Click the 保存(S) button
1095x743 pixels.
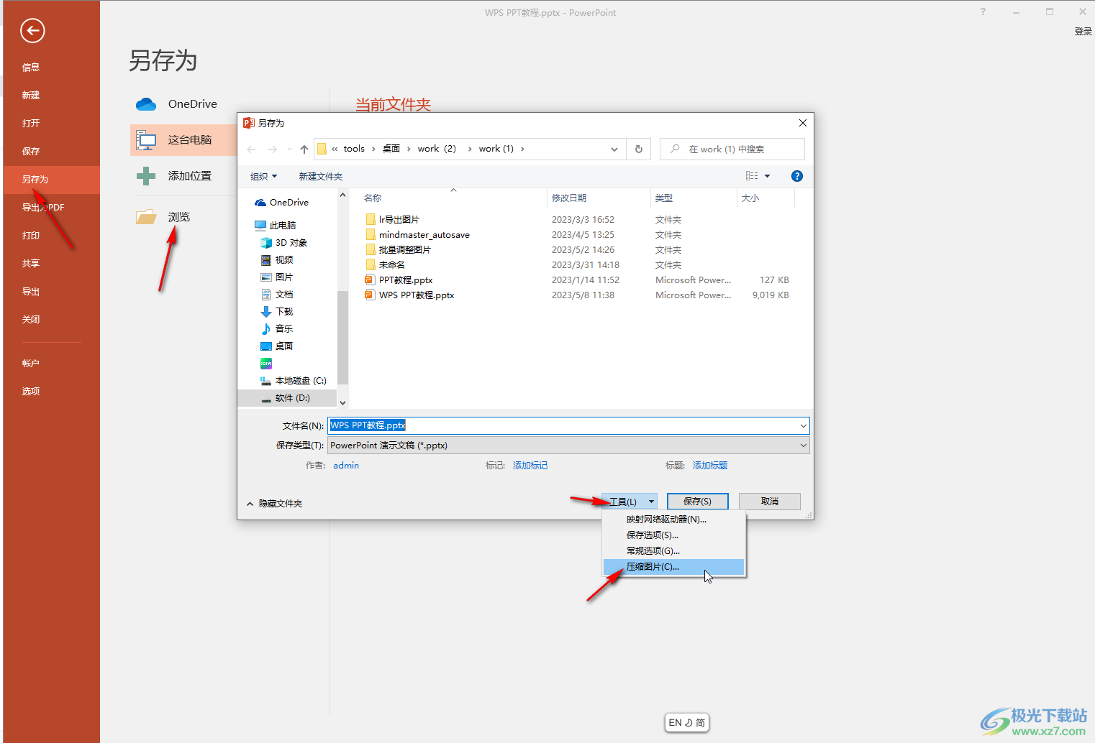pyautogui.click(x=698, y=502)
